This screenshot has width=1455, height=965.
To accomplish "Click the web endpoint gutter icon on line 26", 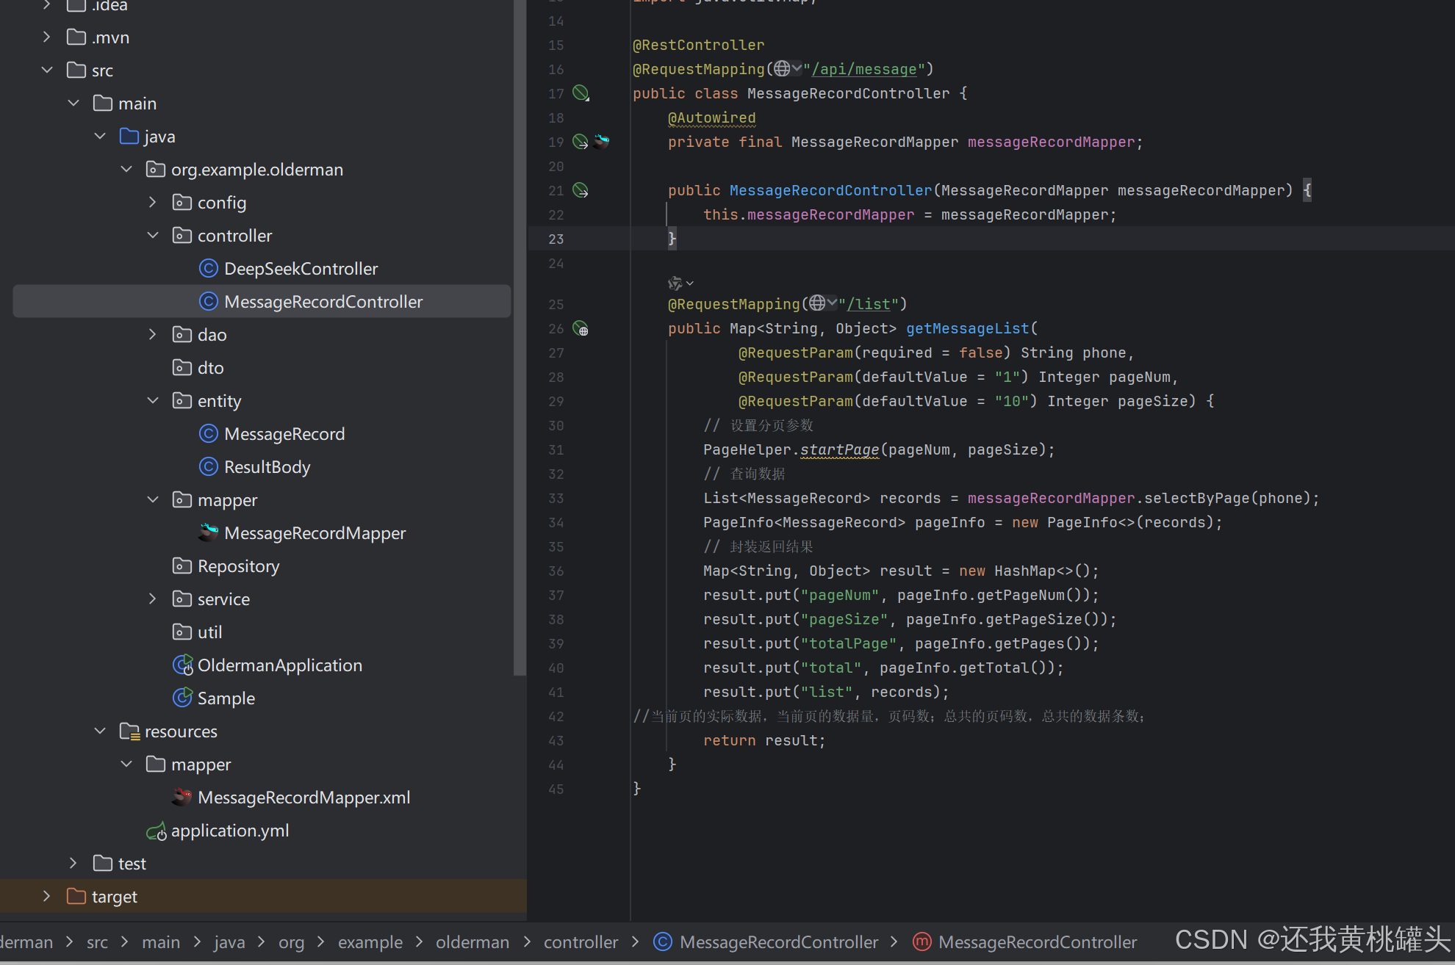I will (581, 329).
